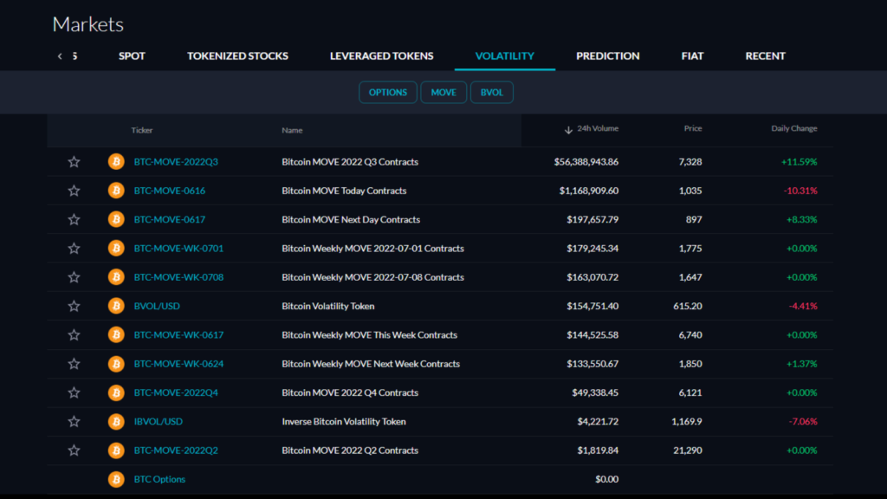This screenshot has width=887, height=499.
Task: Click the Bitcoin icon beside BTC-MOVE-2022Q4
Action: (x=115, y=392)
